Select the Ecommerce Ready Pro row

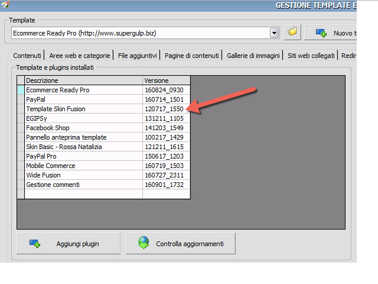click(x=104, y=90)
